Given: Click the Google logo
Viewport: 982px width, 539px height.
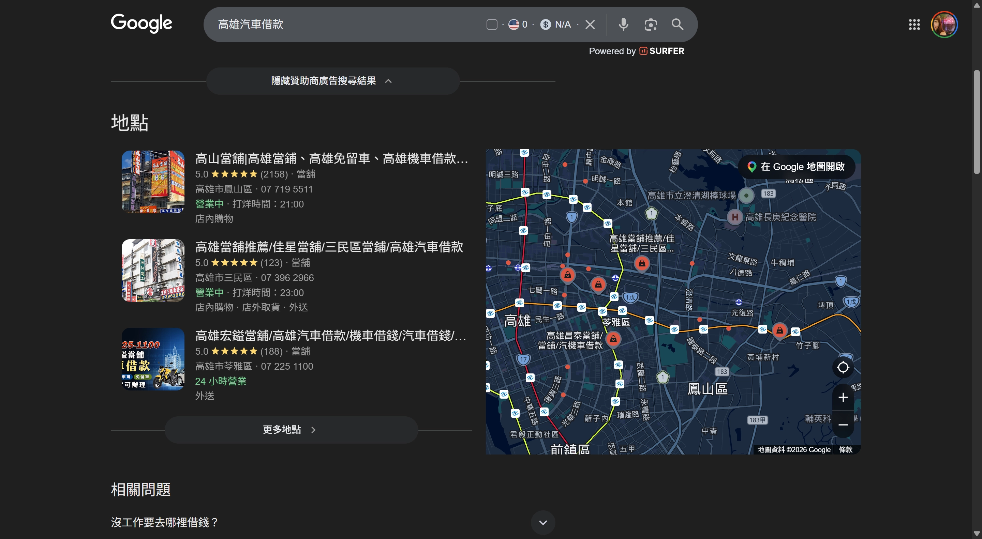Looking at the screenshot, I should pyautogui.click(x=142, y=23).
